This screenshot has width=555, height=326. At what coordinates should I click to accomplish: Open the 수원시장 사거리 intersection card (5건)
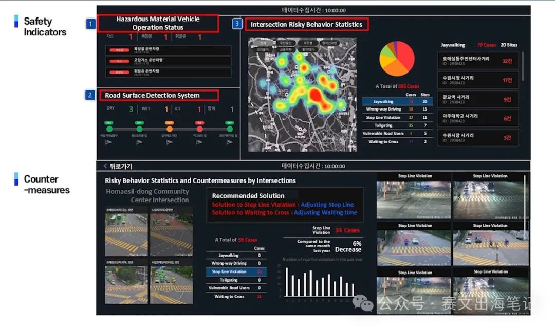478,137
